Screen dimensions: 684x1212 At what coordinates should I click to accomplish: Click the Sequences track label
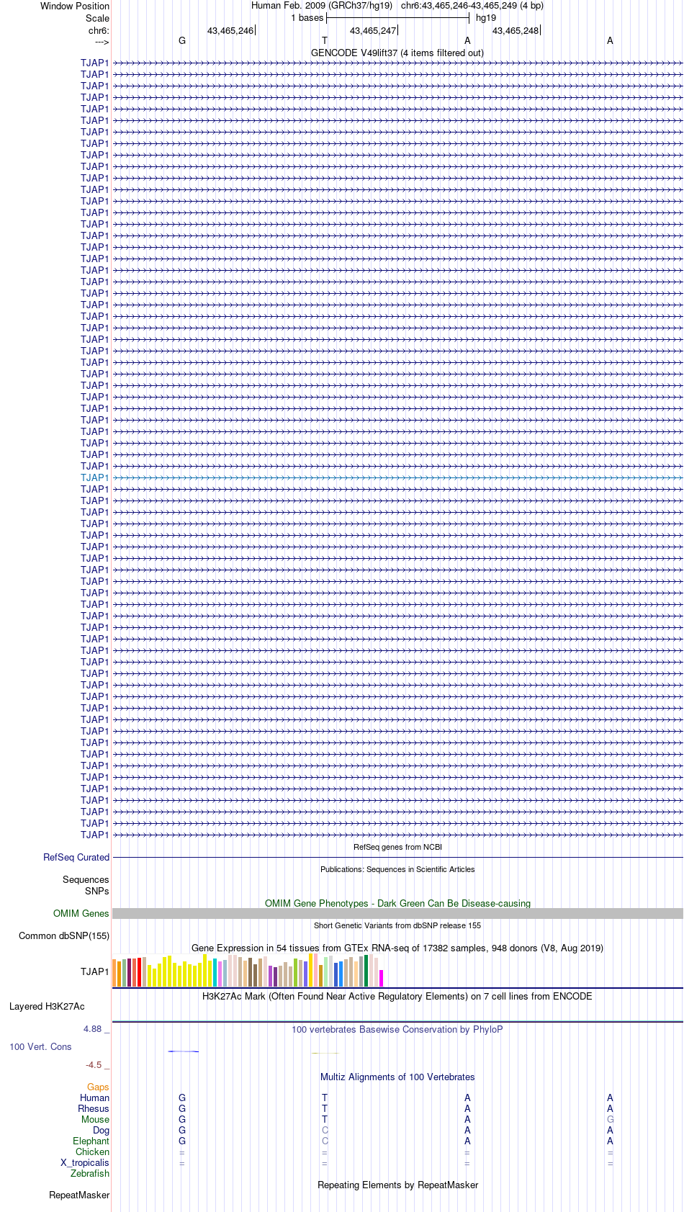click(x=86, y=879)
